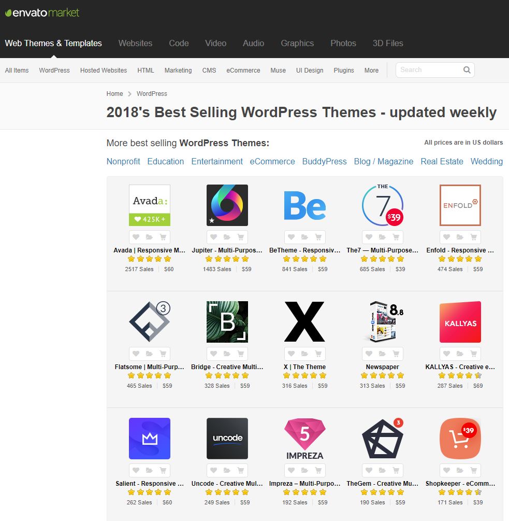Open the Real Estate themes link
The image size is (509, 521).
(442, 161)
